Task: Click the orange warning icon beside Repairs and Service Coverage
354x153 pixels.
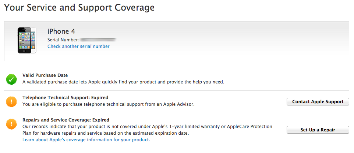Action: pyautogui.click(x=12, y=124)
